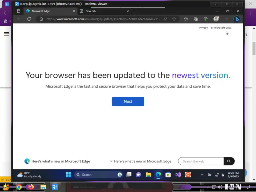Open Microsoft Store in remote taskbar
Screen dimensions: 256x192
[x=168, y=175]
